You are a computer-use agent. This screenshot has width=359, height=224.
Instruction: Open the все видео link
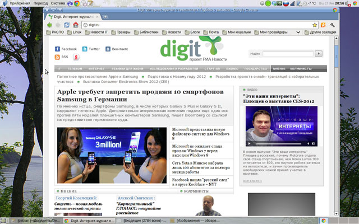[252, 181]
